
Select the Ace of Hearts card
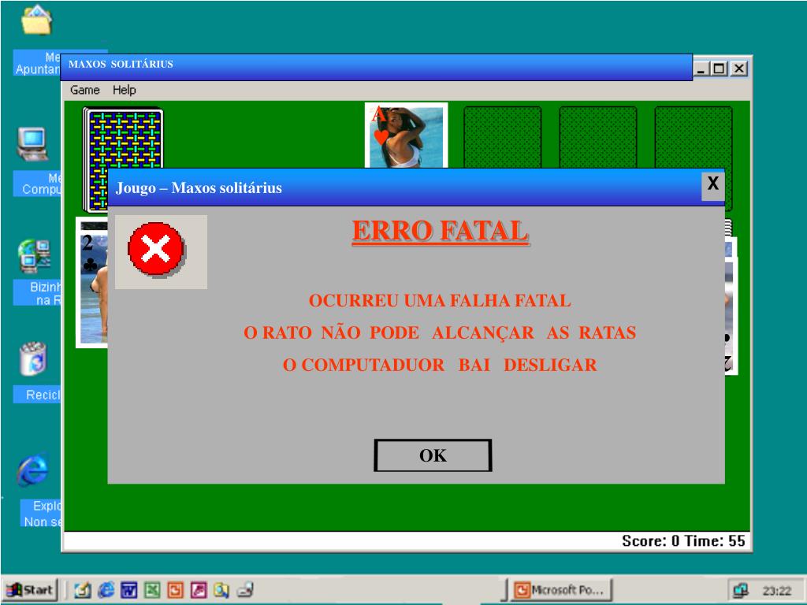pyautogui.click(x=406, y=135)
